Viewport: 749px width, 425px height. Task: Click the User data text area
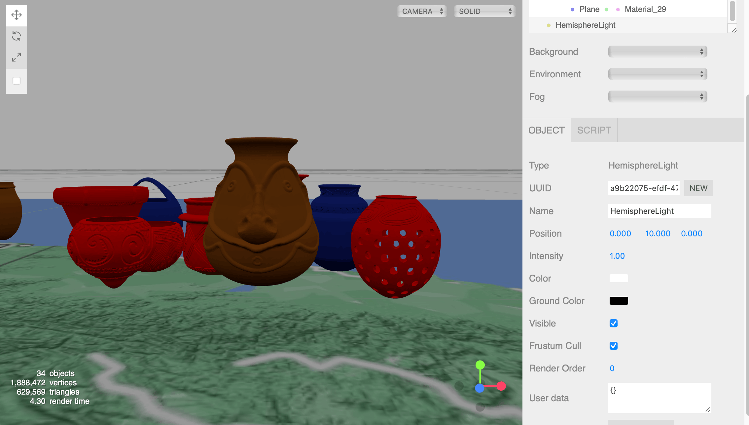coord(660,398)
